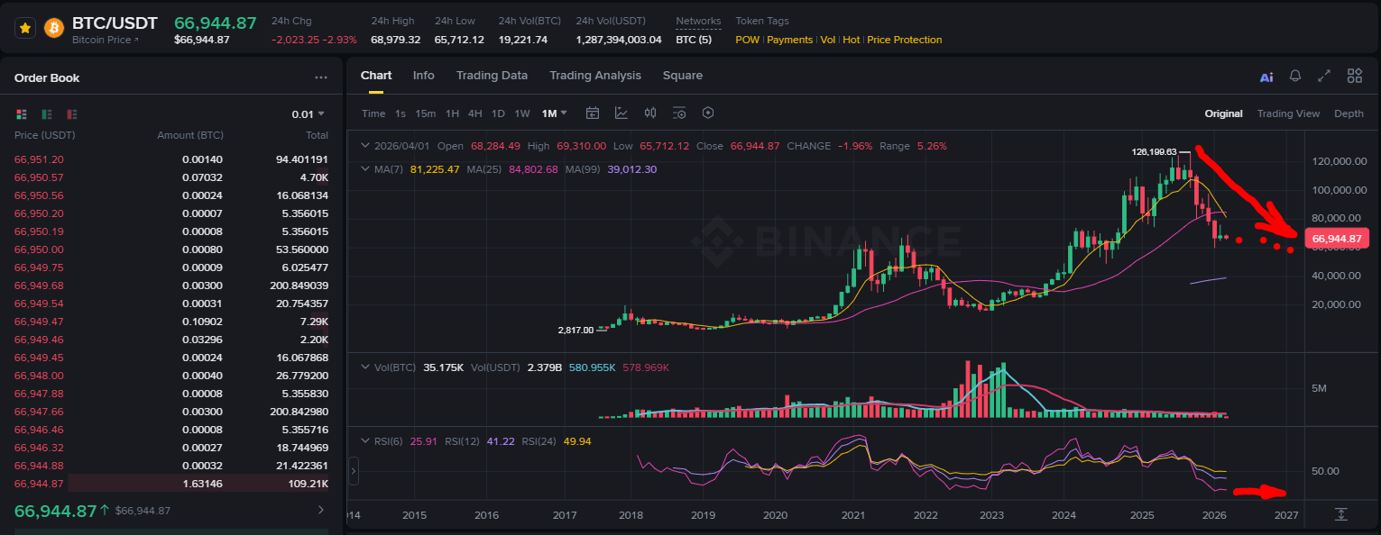Click the candlestick chart style icon
The height and width of the screenshot is (535, 1381).
(650, 113)
